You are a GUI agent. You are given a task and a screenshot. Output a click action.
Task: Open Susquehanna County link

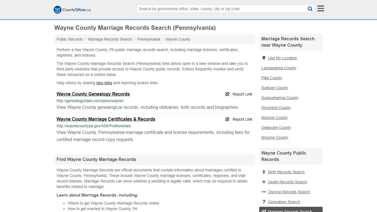(x=280, y=98)
